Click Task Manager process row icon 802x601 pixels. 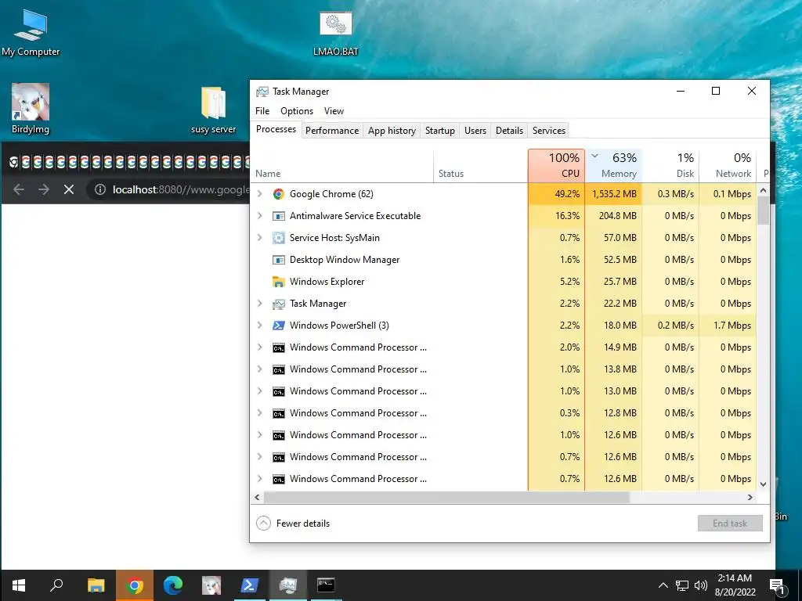(x=278, y=304)
